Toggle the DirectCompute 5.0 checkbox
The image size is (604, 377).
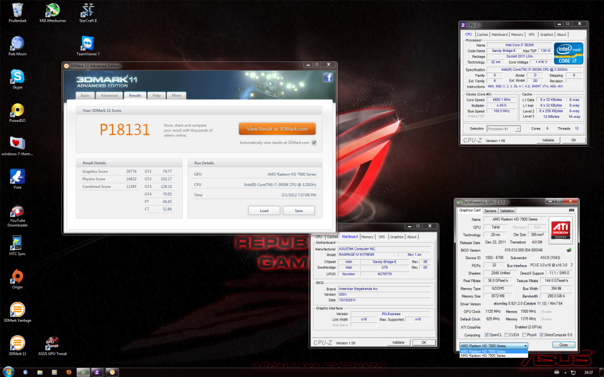click(541, 335)
